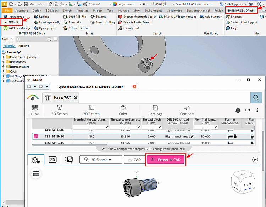
Task: Open the dimensions view tab
Action: pyautogui.click(x=69, y=160)
